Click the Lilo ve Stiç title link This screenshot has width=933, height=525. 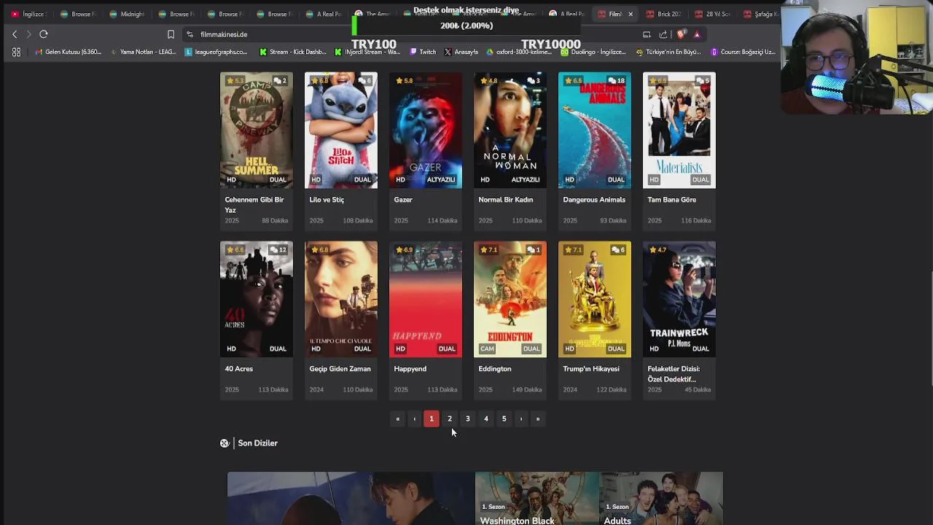point(327,200)
